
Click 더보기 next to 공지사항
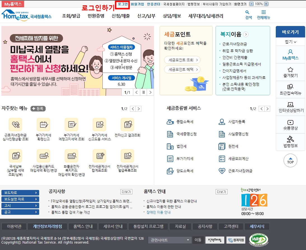pos(126,192)
